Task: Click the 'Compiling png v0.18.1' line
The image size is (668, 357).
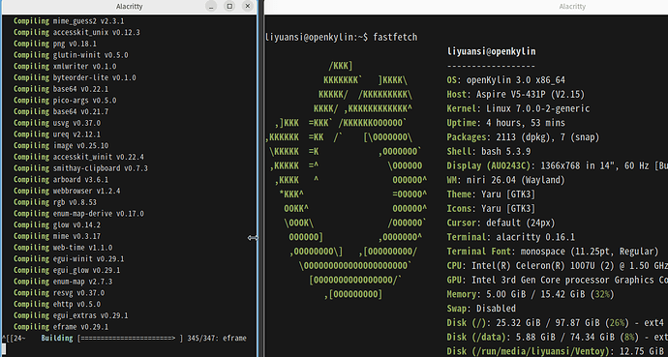Action: (x=55, y=44)
